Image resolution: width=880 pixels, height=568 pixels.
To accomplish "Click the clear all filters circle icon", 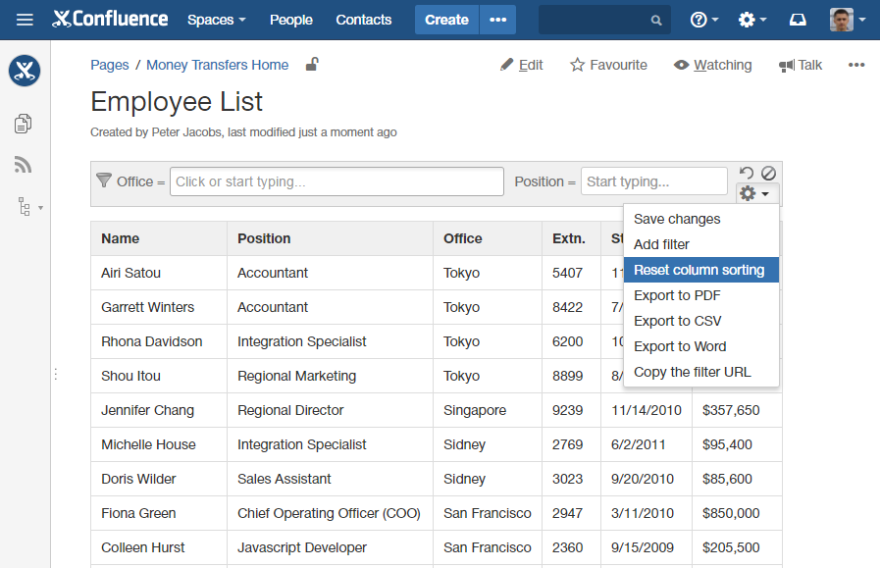I will point(768,174).
